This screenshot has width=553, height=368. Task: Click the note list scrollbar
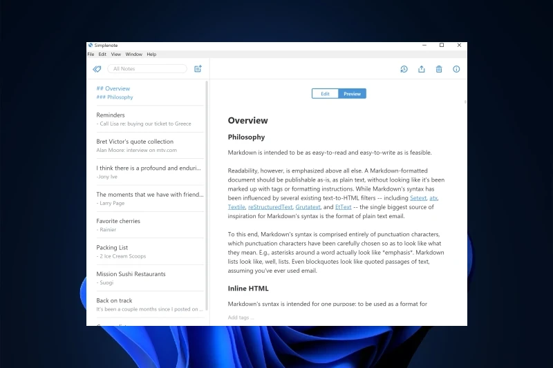tap(207, 195)
